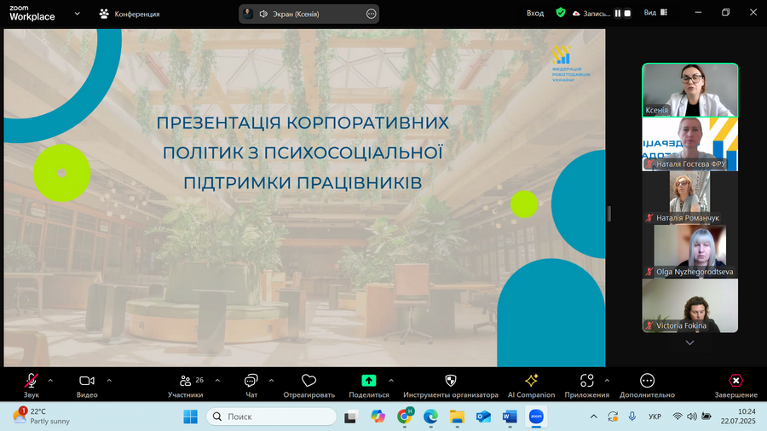Select Victoria Fokina's video thumbnail
The width and height of the screenshot is (767, 431).
click(689, 306)
